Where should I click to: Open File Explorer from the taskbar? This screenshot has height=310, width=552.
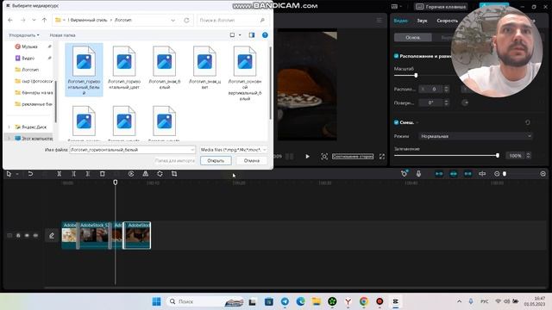[317, 301]
